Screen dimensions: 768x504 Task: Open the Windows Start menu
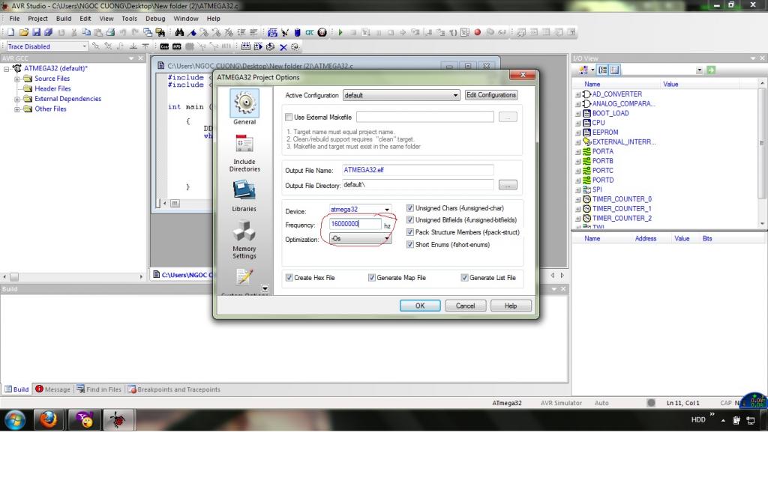[x=15, y=420]
